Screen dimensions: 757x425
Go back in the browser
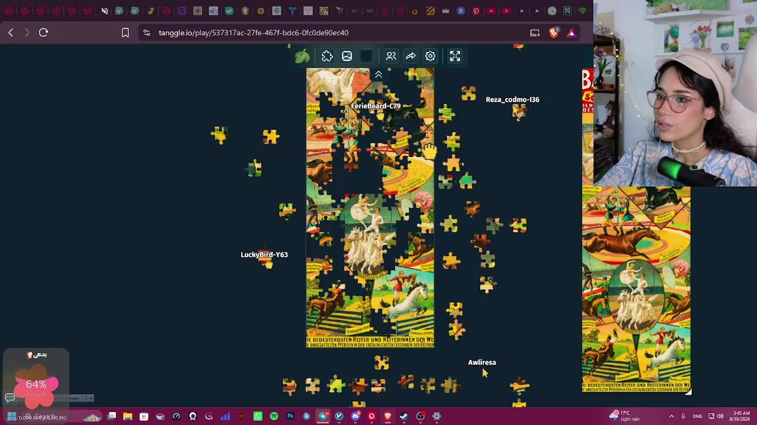tap(11, 32)
